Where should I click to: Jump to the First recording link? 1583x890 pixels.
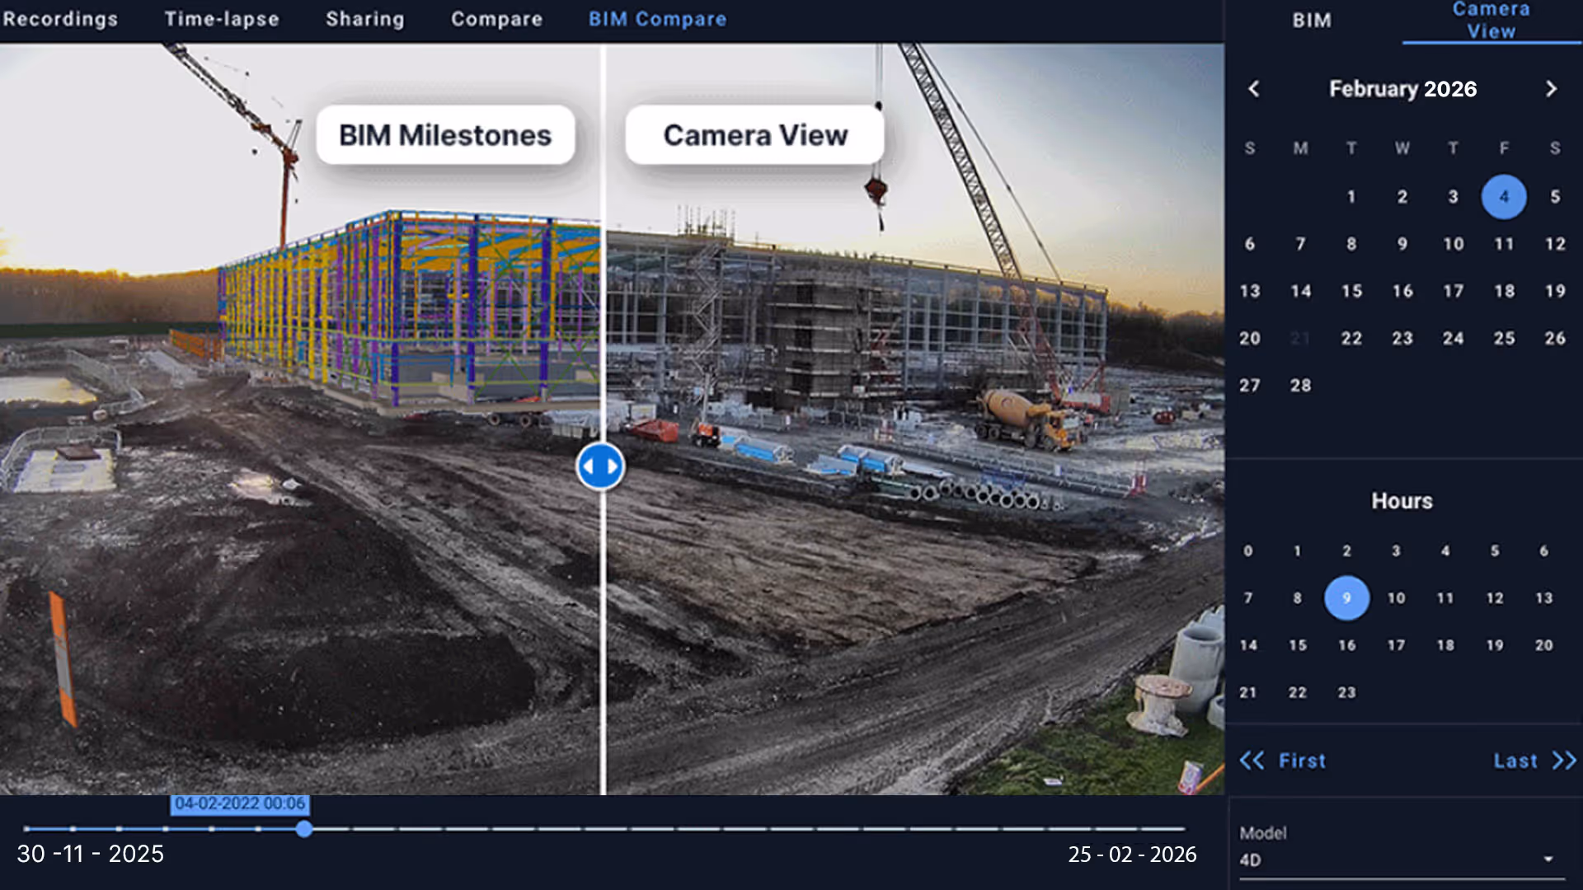[1302, 761]
